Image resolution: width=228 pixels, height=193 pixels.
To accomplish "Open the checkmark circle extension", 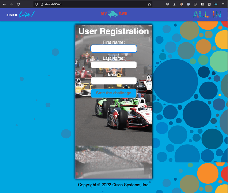I will [195, 4].
